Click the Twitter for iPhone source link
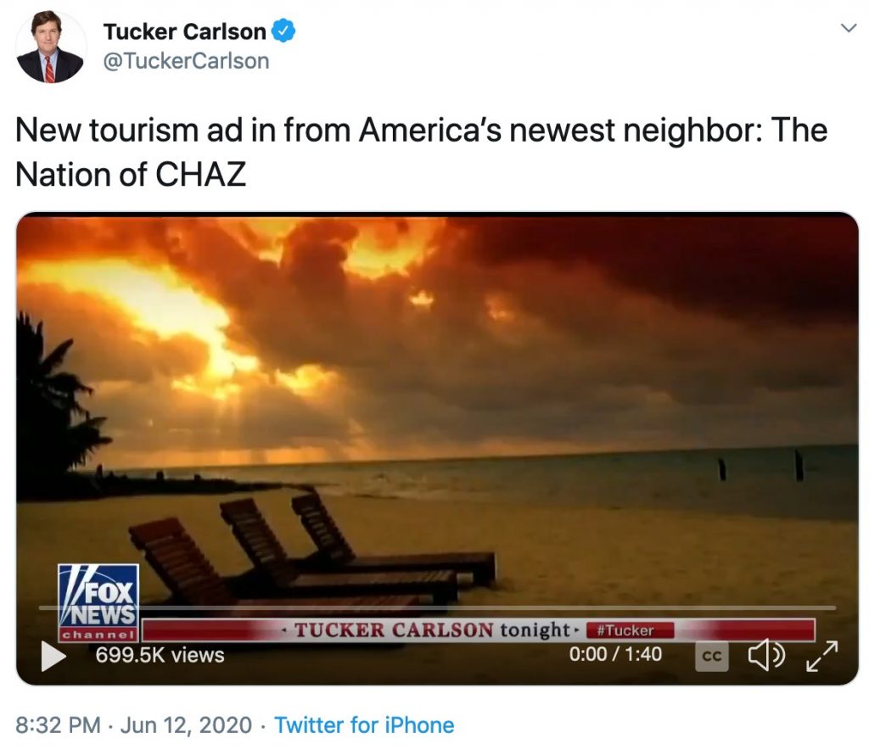 (364, 725)
